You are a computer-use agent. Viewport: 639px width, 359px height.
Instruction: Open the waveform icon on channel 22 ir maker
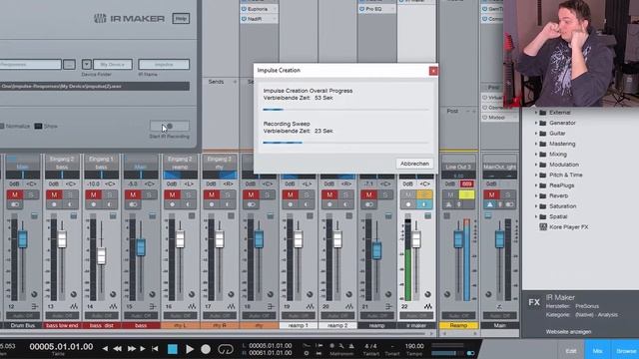[x=428, y=306]
